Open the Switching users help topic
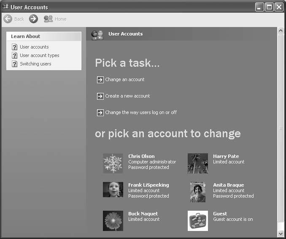This screenshot has width=286, height=239. point(35,64)
